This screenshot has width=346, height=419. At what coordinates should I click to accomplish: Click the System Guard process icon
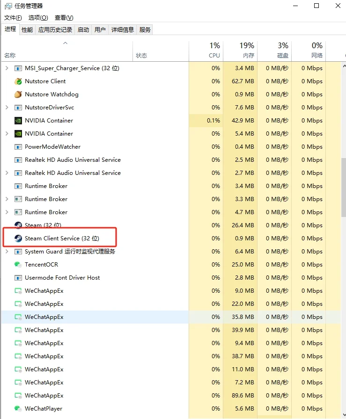point(18,252)
